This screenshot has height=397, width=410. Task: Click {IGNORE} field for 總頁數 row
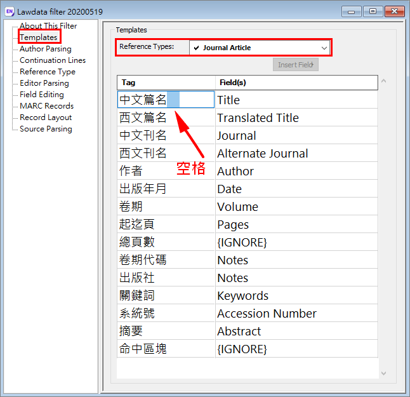click(296, 242)
